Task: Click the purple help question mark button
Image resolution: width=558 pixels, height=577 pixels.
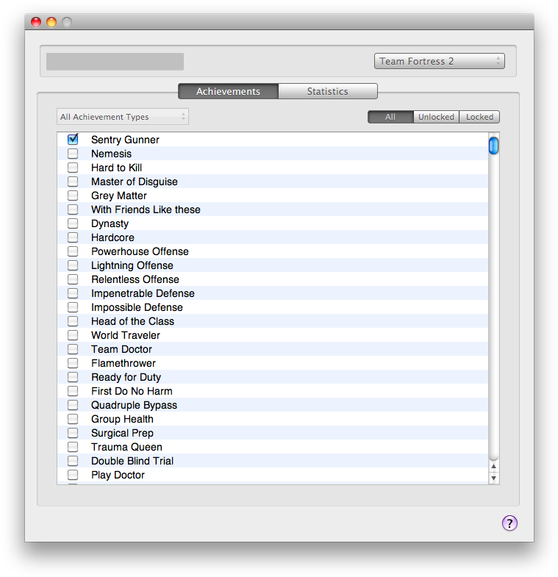Action: coord(509,523)
